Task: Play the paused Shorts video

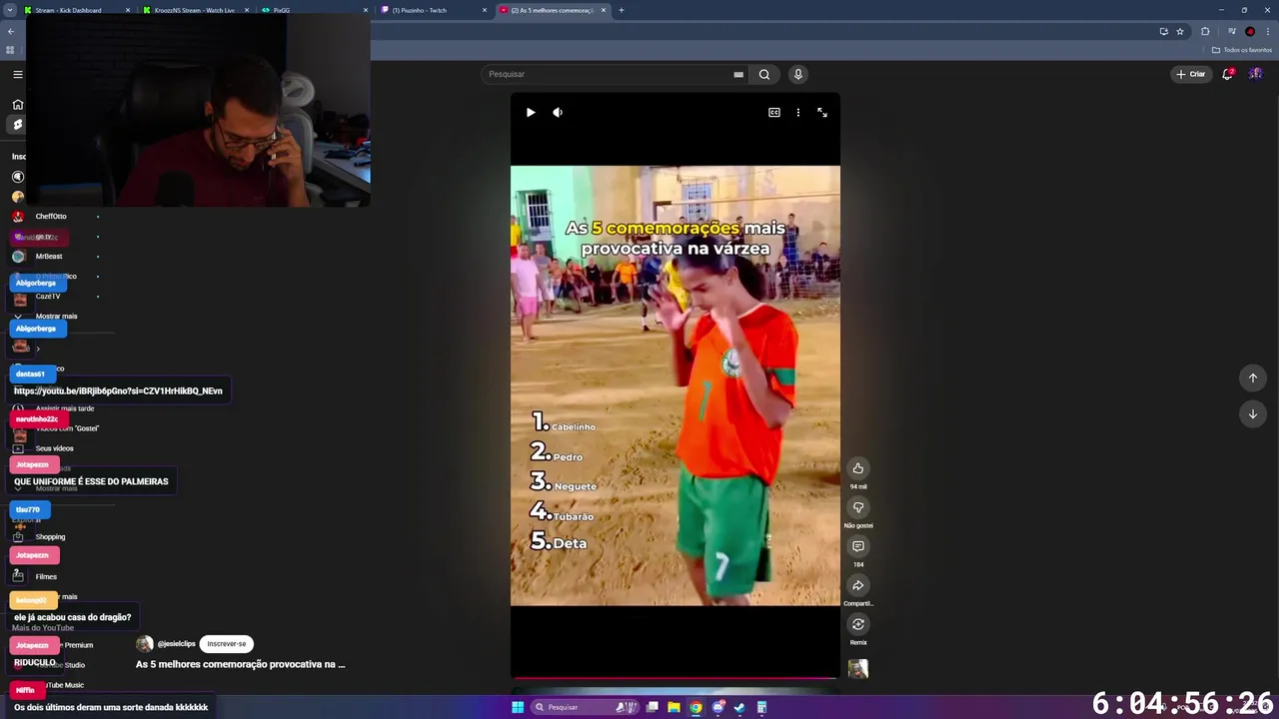Action: (x=531, y=113)
